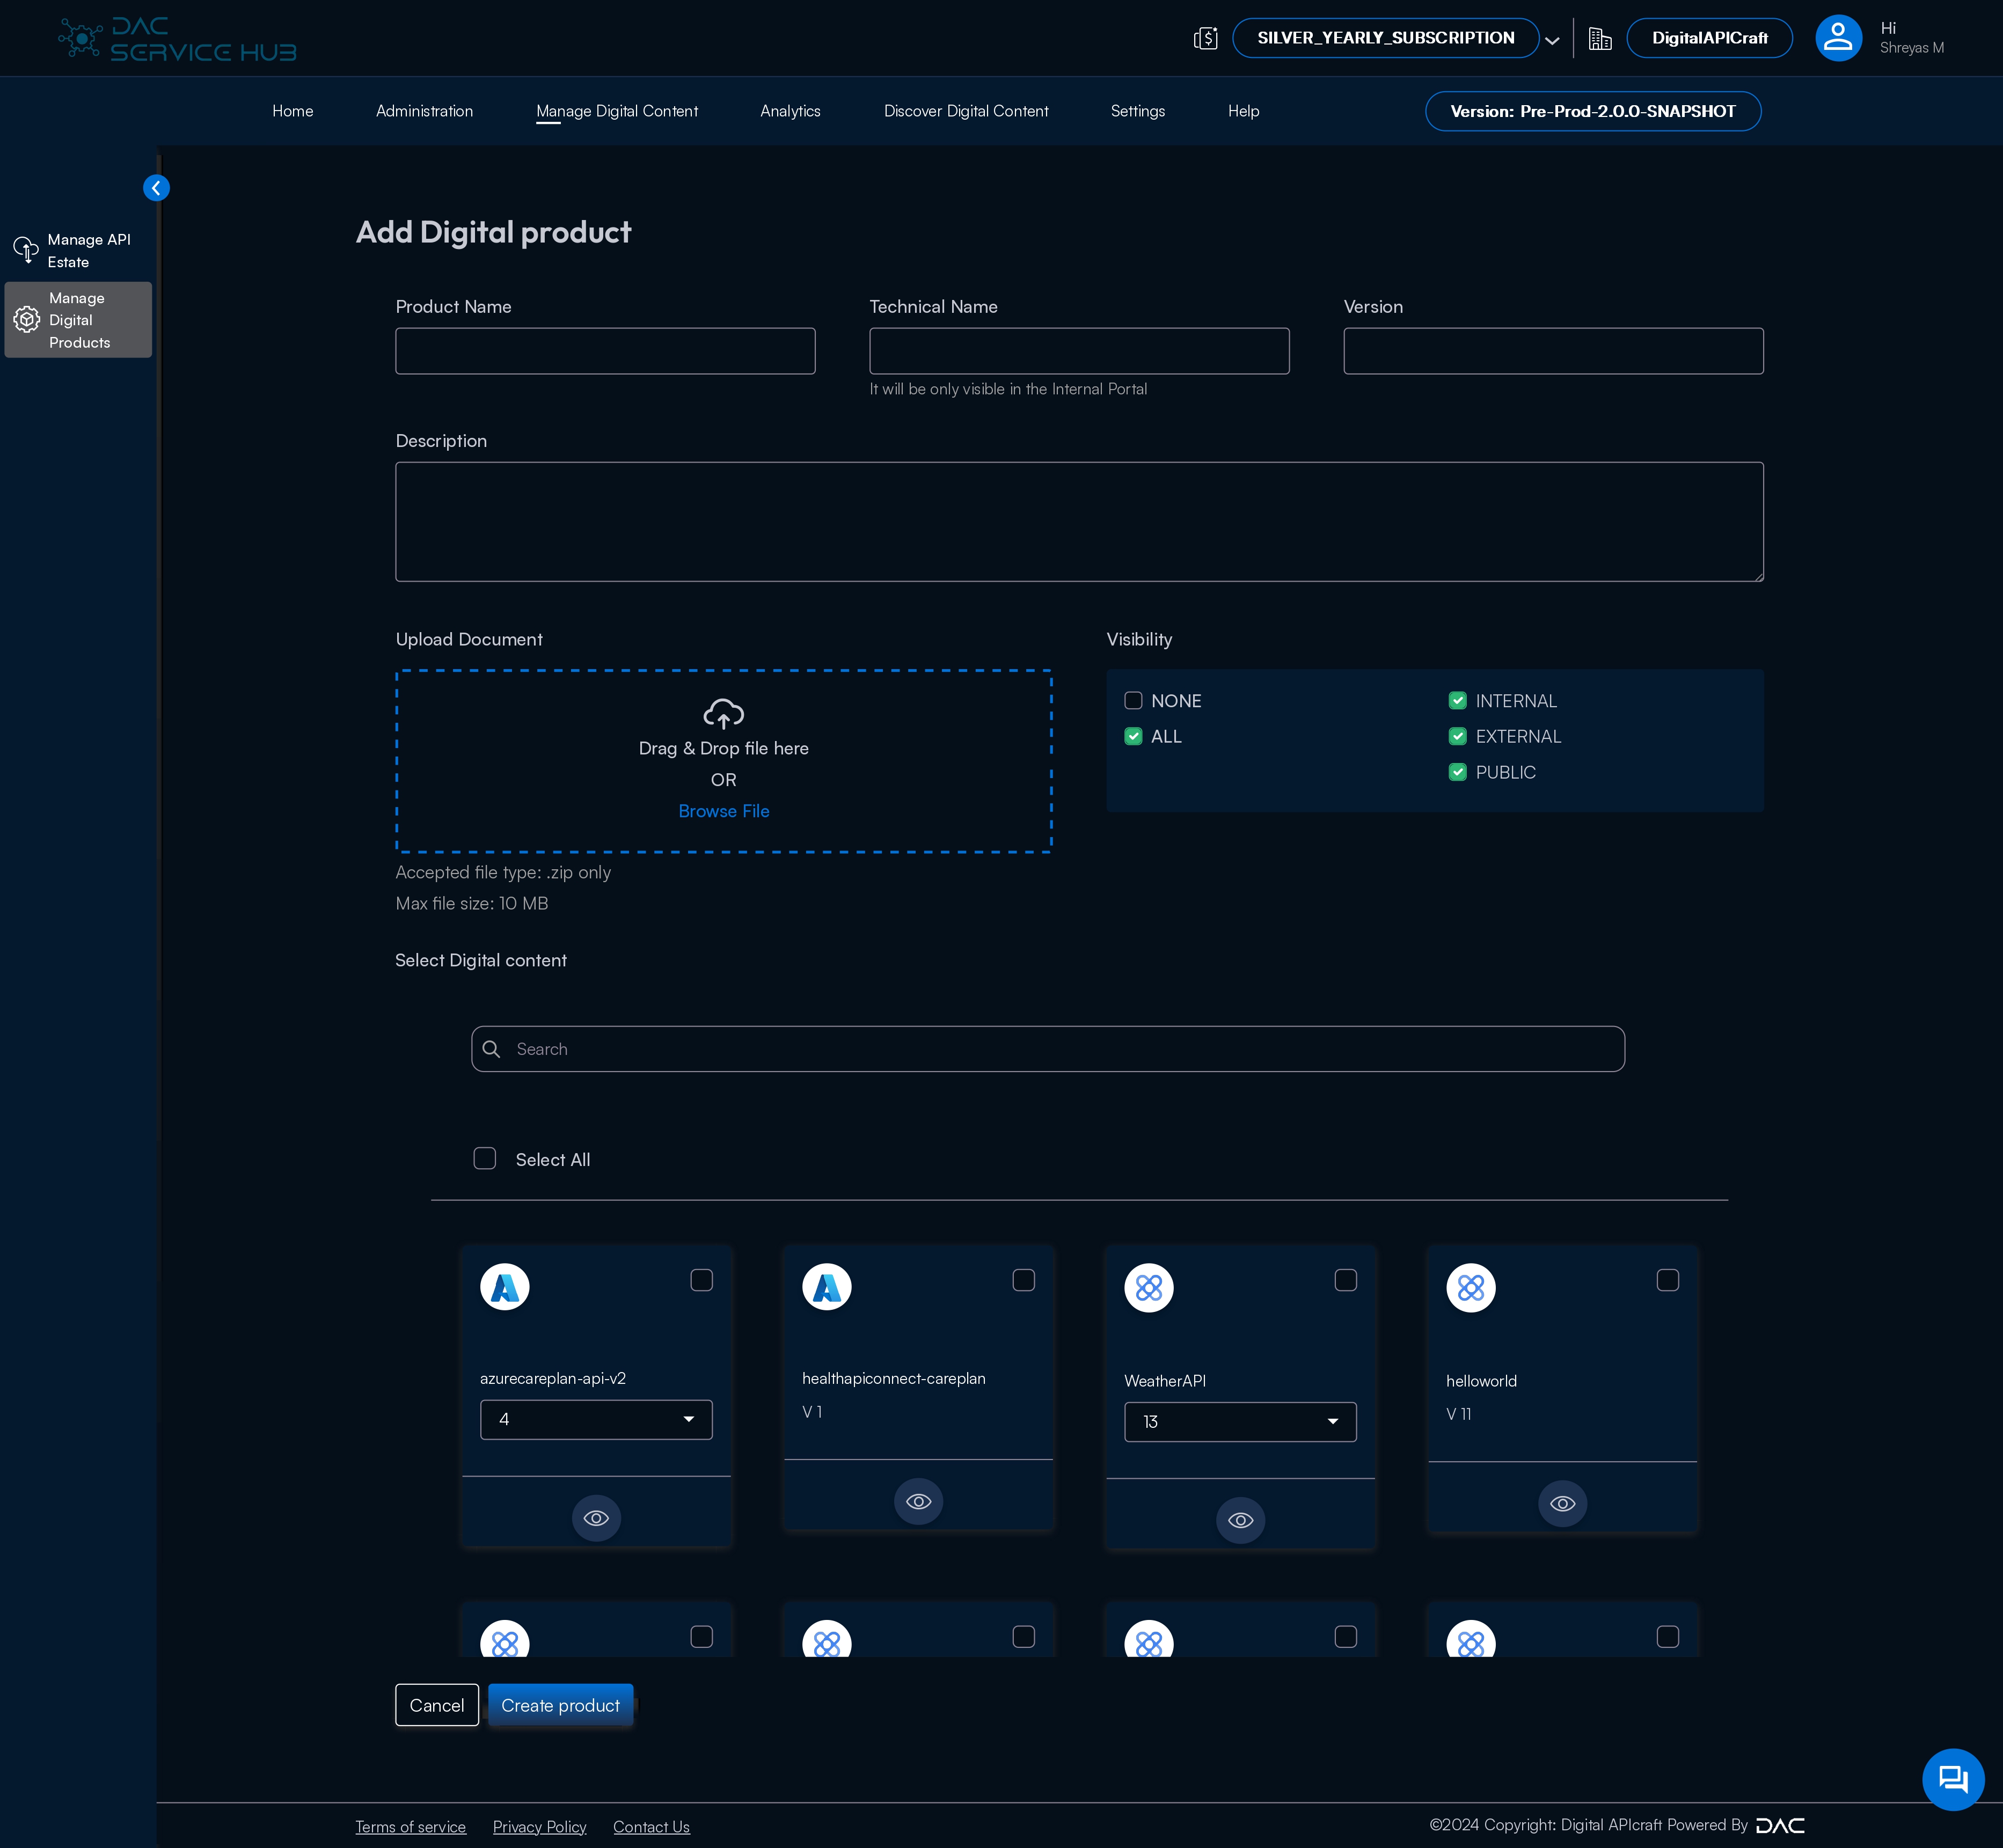Check the NONE visibility option
The image size is (2003, 1848).
coord(1133,701)
